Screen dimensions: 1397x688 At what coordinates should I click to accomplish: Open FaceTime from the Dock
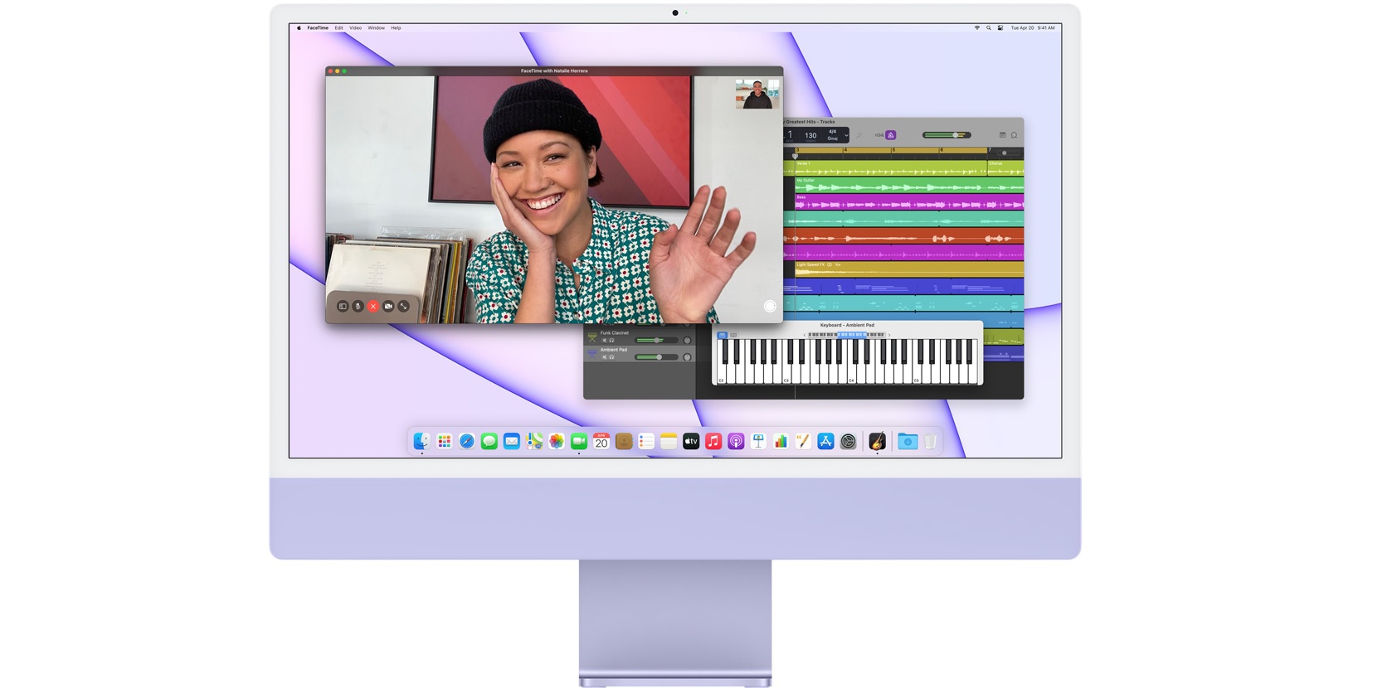579,441
